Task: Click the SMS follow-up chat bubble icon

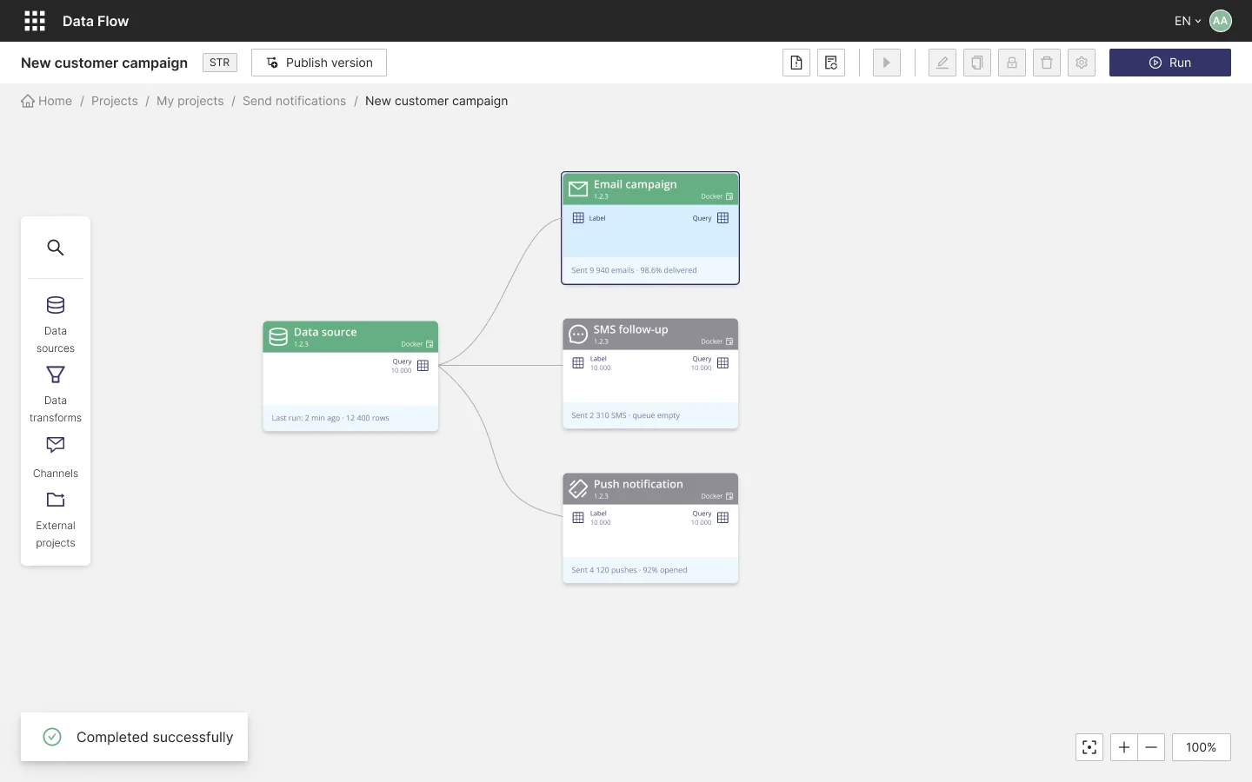Action: pos(578,335)
